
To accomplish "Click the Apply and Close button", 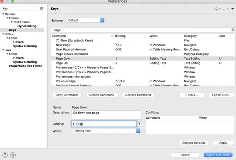I will [x=218, y=155].
